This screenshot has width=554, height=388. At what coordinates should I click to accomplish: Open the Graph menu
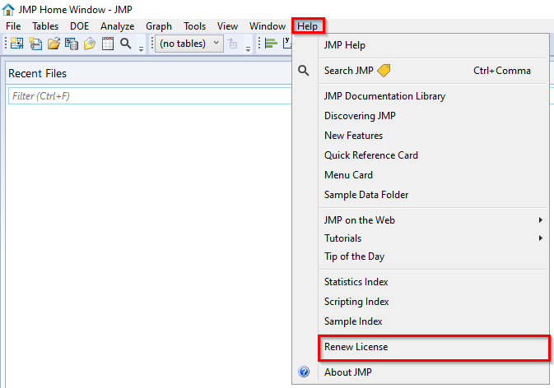pos(159,26)
